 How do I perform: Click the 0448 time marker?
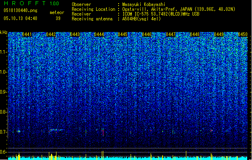(195, 34)
